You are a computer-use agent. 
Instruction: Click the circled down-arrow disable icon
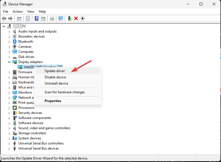click(x=83, y=18)
